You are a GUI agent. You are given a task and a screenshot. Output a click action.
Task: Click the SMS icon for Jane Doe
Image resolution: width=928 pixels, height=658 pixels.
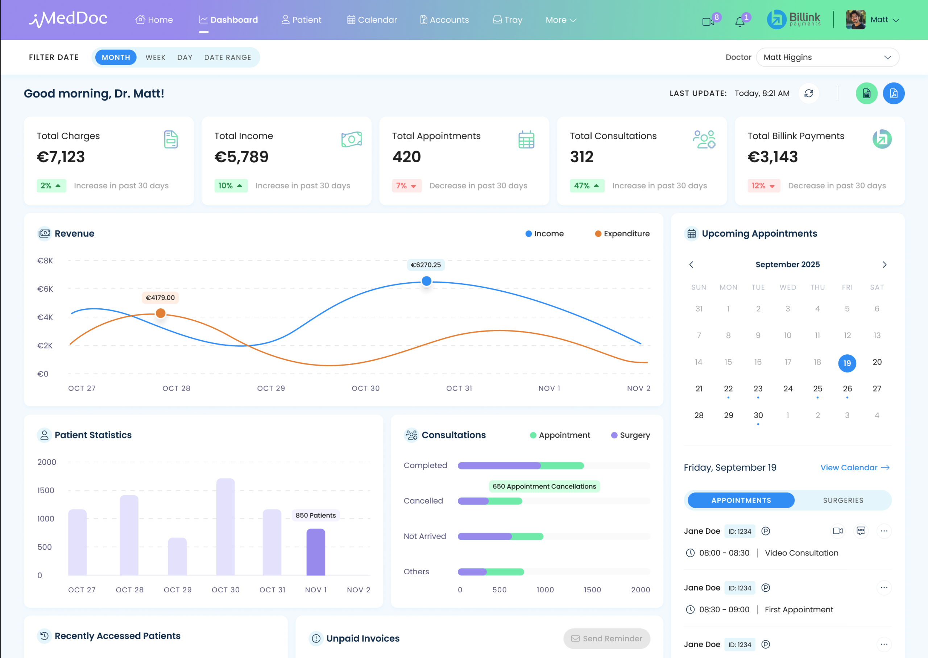[861, 531]
